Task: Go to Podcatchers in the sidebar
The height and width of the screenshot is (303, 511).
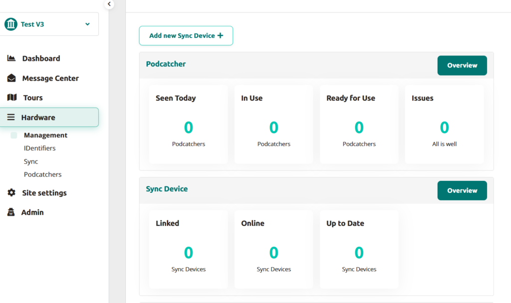Action: [43, 174]
